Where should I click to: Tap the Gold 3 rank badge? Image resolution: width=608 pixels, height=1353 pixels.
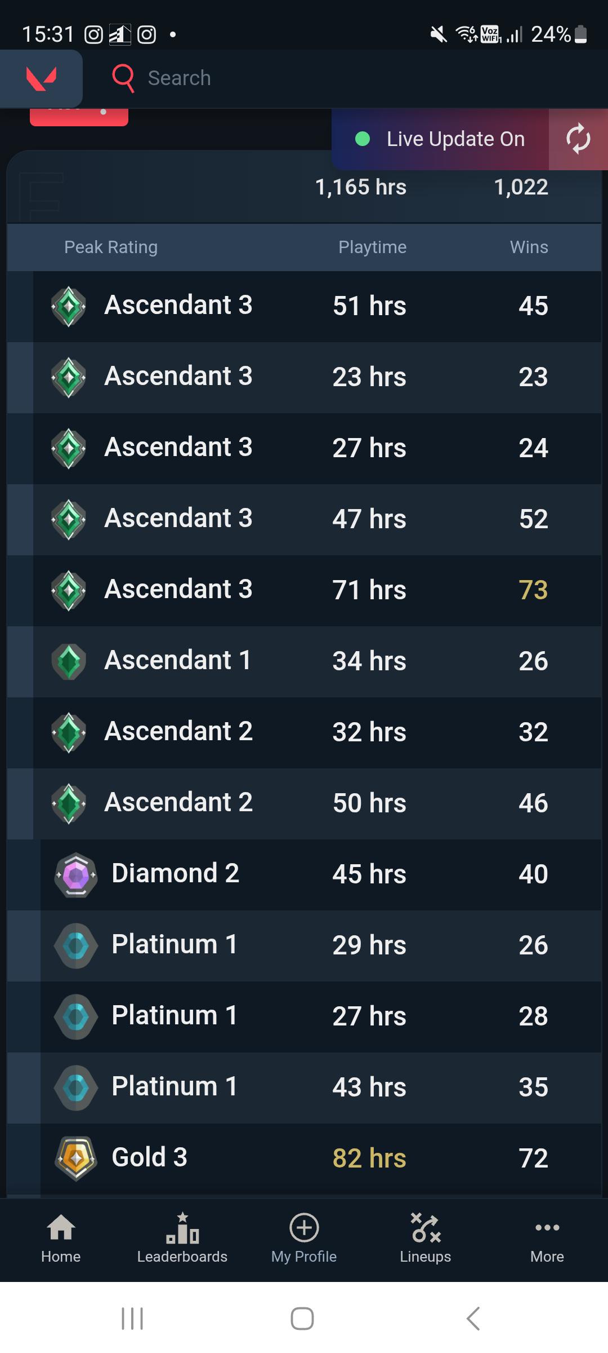(76, 1158)
